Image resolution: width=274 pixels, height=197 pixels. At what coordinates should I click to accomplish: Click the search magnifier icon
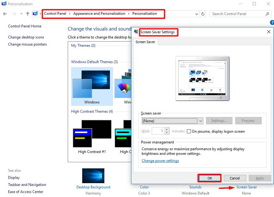tap(267, 14)
